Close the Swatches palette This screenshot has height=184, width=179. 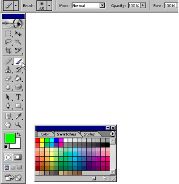pos(113,128)
